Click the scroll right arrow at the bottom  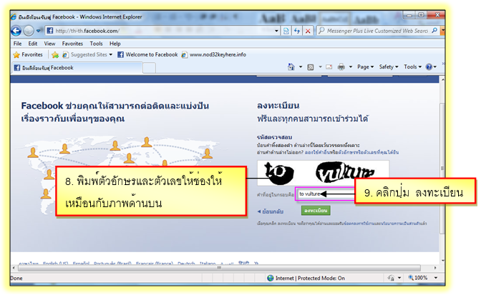click(435, 268)
